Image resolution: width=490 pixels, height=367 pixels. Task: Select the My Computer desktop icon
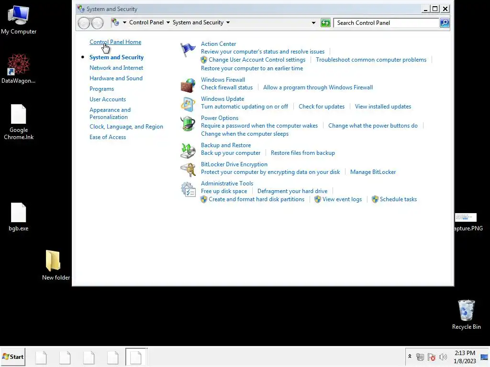click(x=19, y=20)
